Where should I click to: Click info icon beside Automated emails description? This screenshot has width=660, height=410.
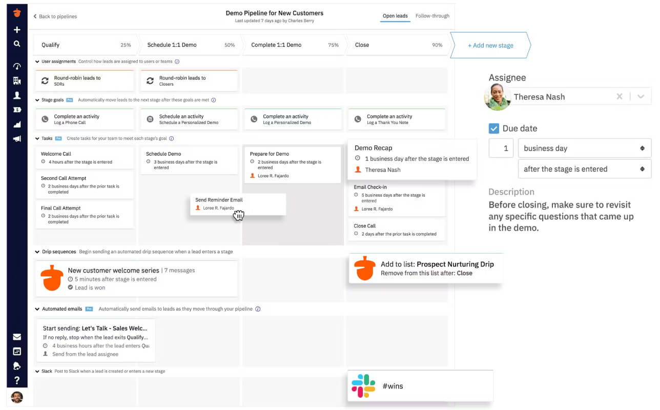click(258, 309)
